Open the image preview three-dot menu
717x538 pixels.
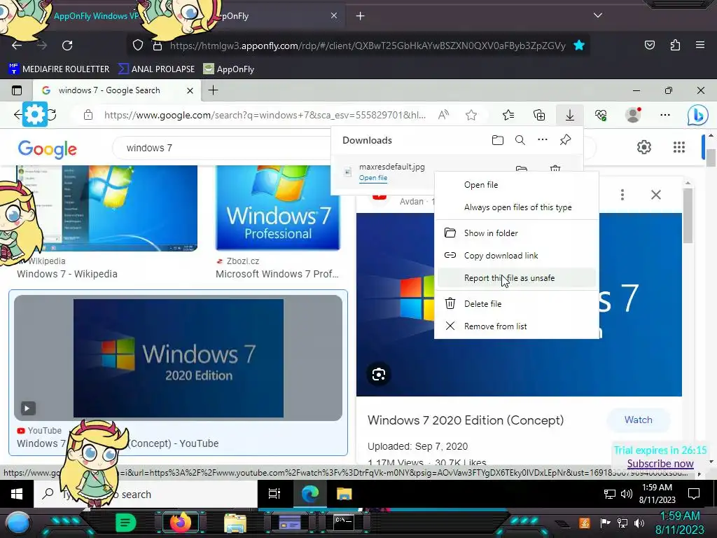click(x=622, y=195)
